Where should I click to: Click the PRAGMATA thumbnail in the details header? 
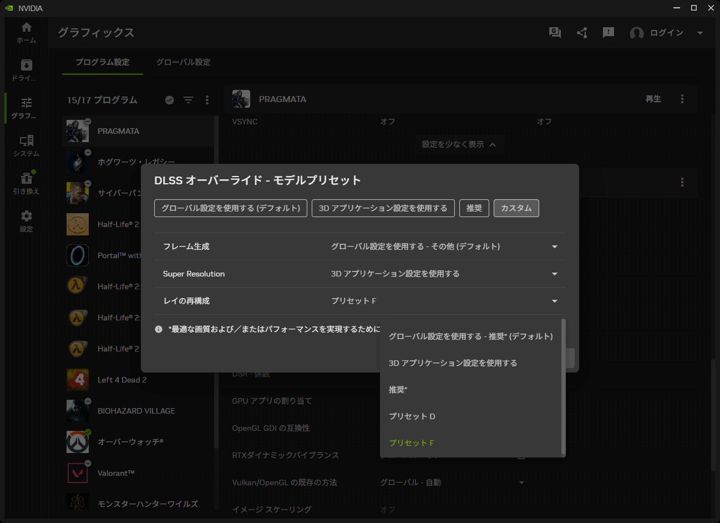[x=241, y=99]
